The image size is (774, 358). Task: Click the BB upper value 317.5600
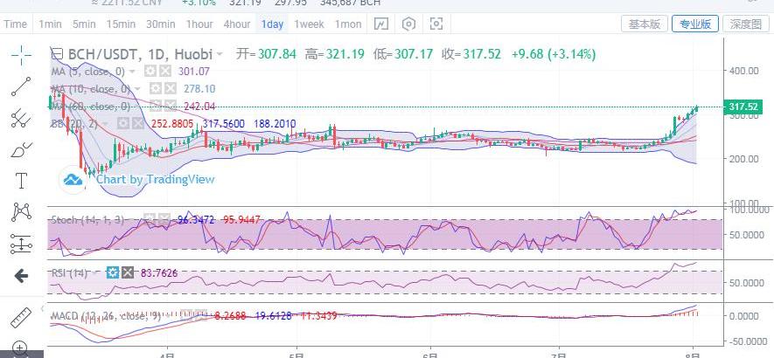pos(224,124)
